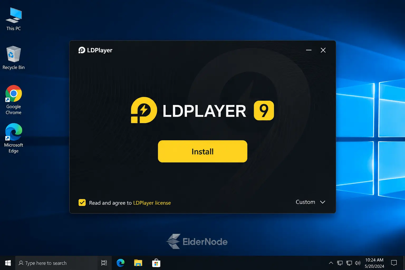Open the Windows Start menu
This screenshot has width=405, height=270.
pyautogui.click(x=8, y=263)
